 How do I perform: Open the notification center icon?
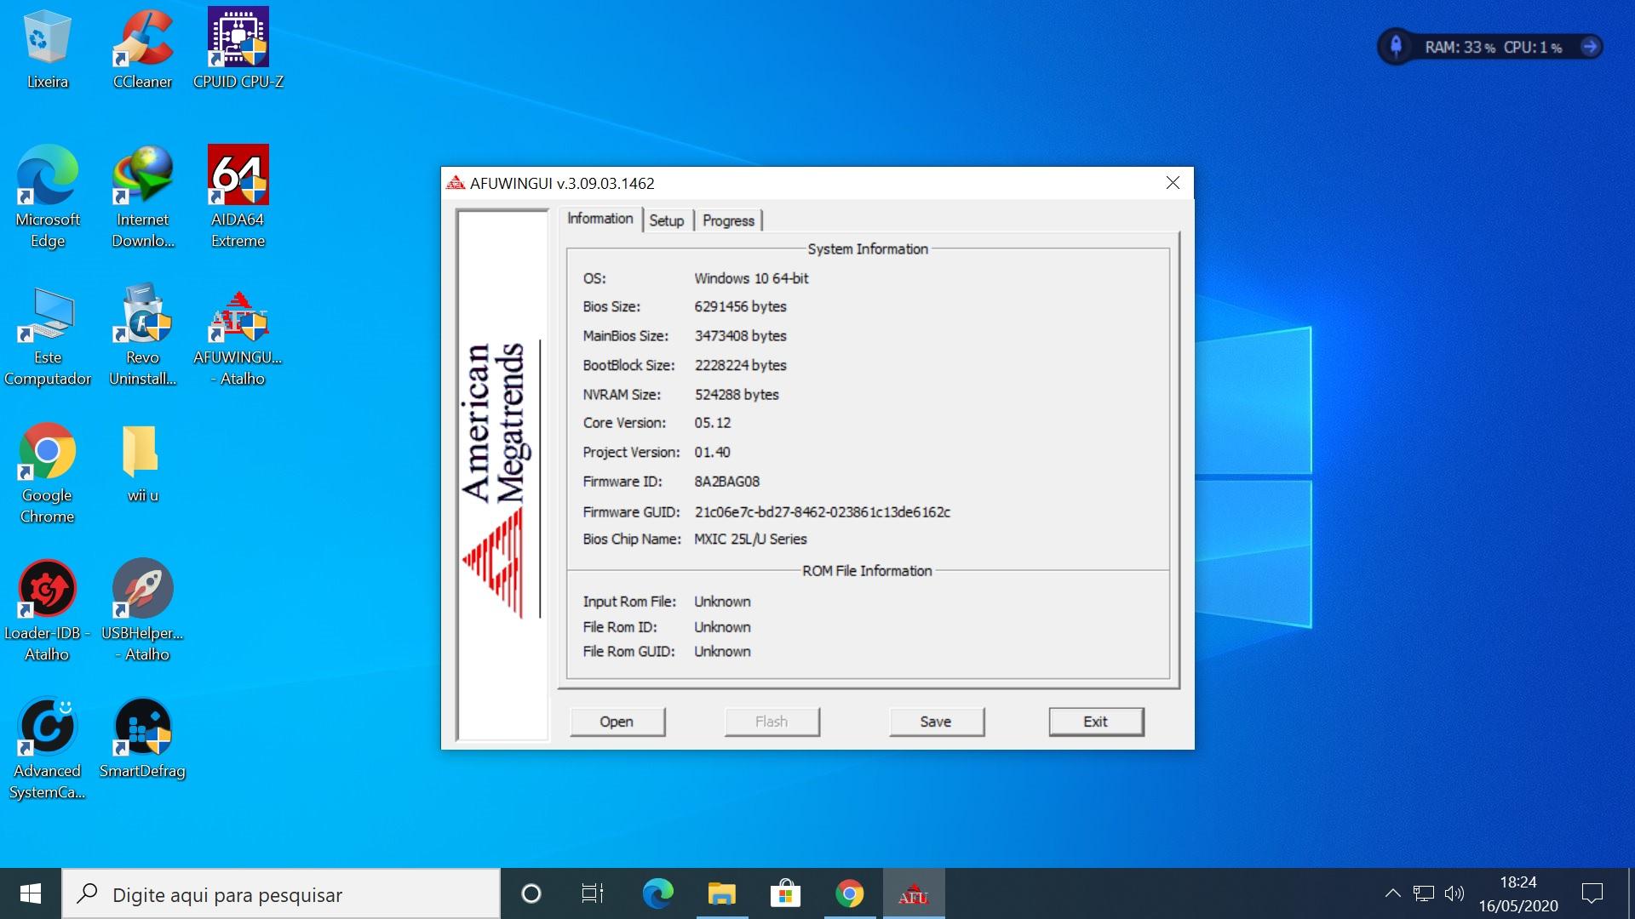(x=1592, y=893)
